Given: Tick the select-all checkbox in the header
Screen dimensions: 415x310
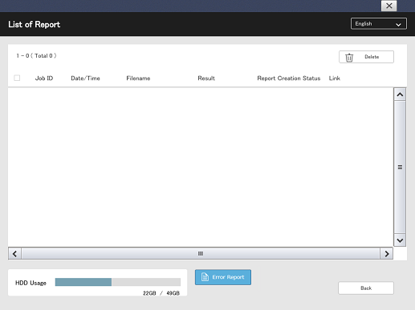Looking at the screenshot, I should click(17, 78).
